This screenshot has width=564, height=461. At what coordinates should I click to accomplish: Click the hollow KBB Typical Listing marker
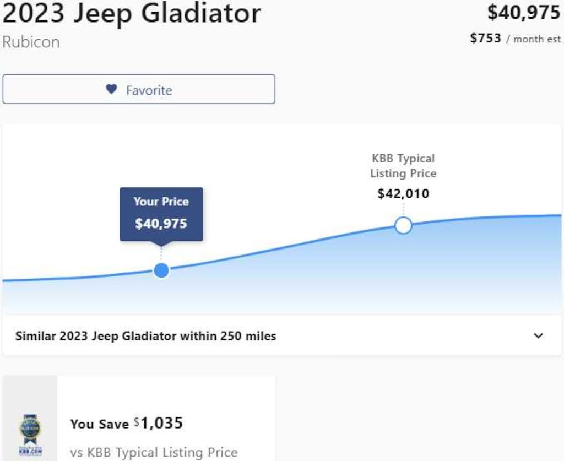pos(403,225)
